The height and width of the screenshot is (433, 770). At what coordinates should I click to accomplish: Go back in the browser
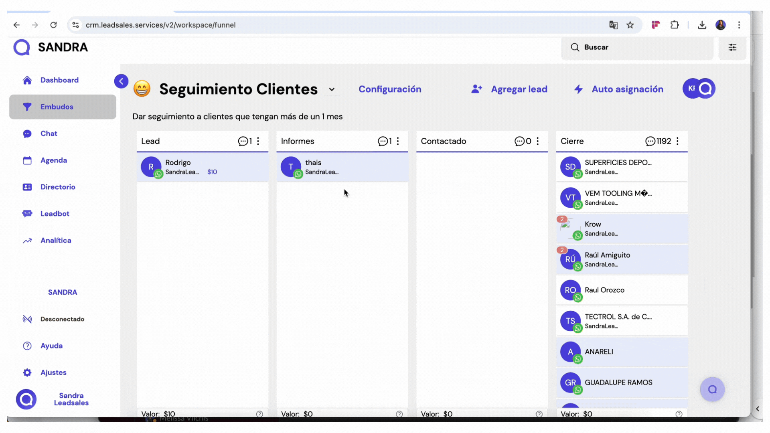coord(16,25)
